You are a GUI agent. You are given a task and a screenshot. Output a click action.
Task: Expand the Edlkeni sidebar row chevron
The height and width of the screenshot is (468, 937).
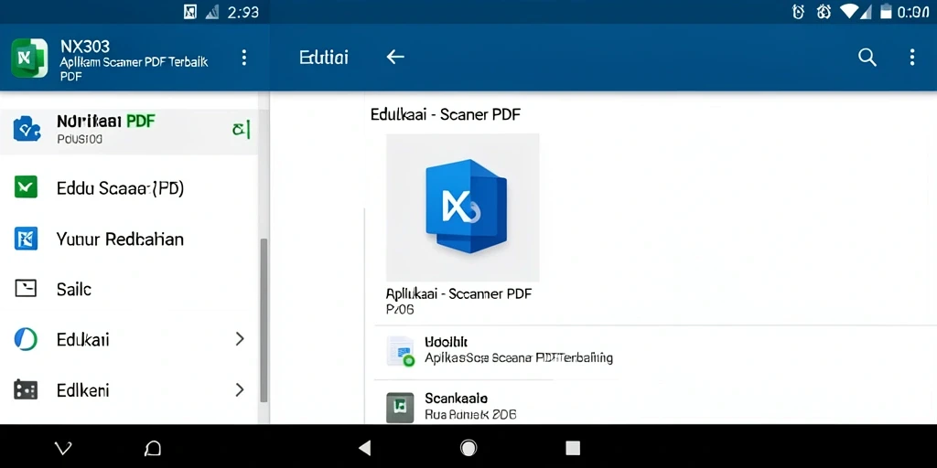pyautogui.click(x=240, y=389)
